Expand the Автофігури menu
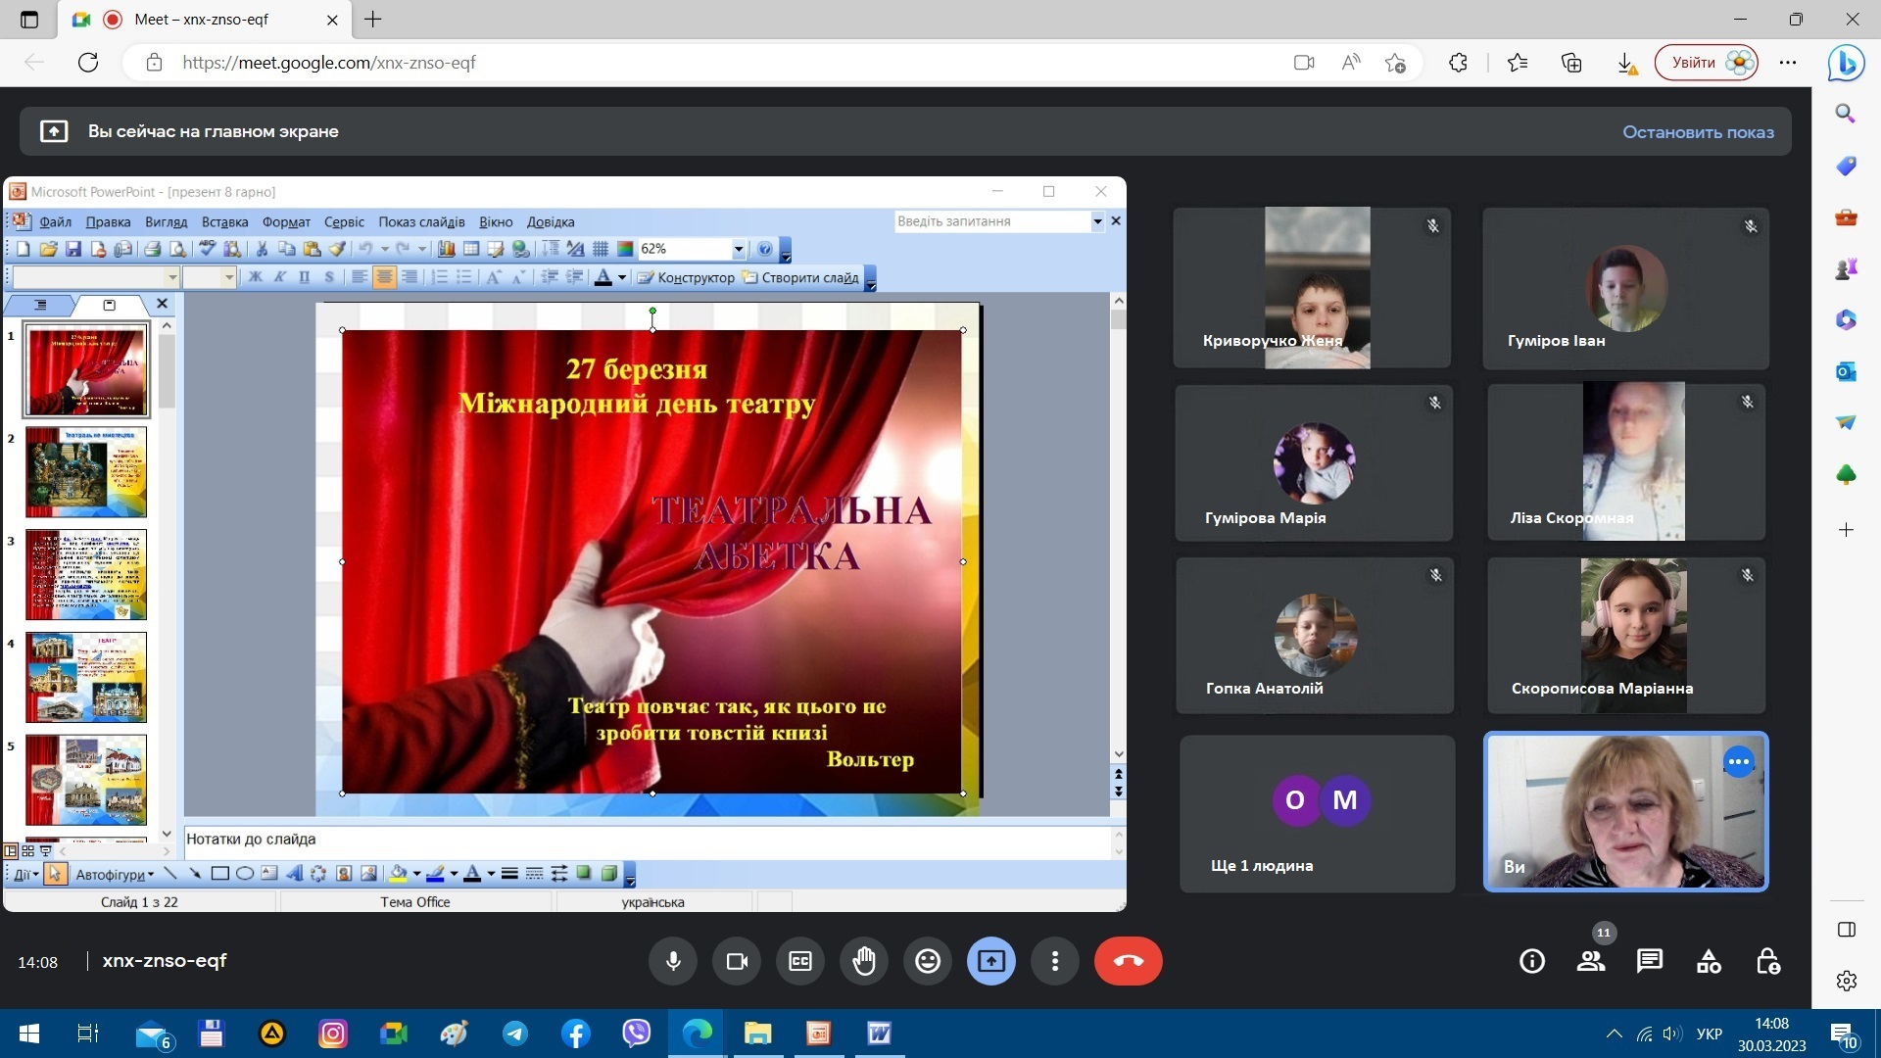Screen dimensions: 1881x1058 point(115,874)
